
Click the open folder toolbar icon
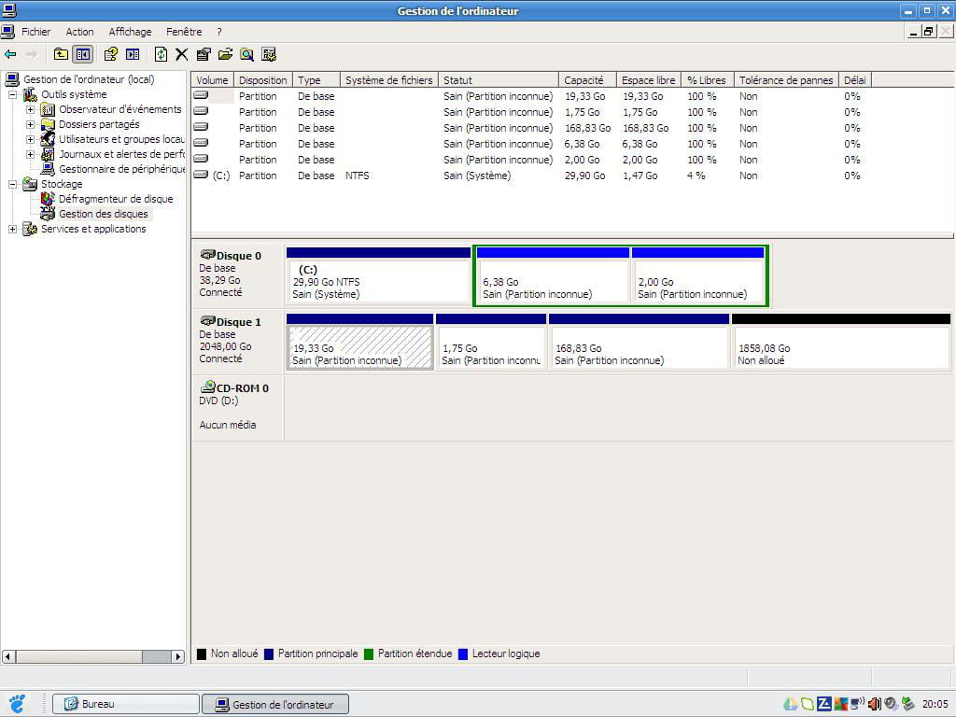pyautogui.click(x=225, y=54)
